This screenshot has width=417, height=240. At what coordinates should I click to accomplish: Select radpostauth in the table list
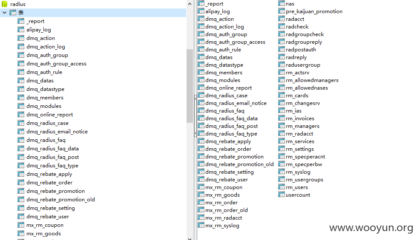tap(301, 50)
